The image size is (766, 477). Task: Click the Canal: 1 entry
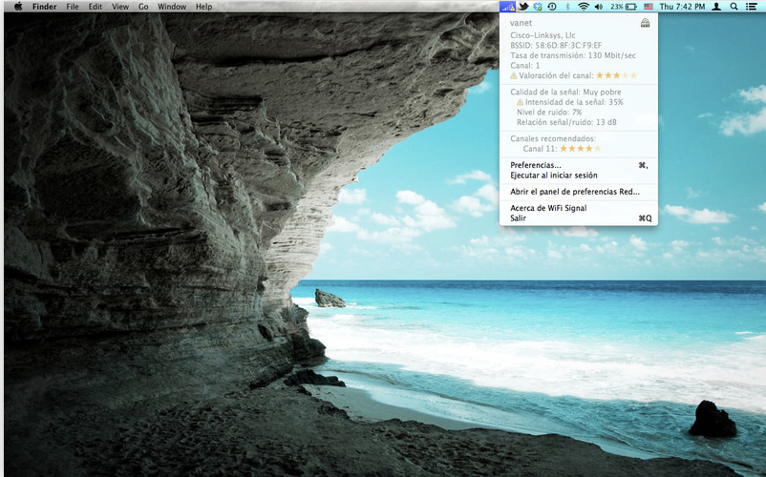click(525, 66)
